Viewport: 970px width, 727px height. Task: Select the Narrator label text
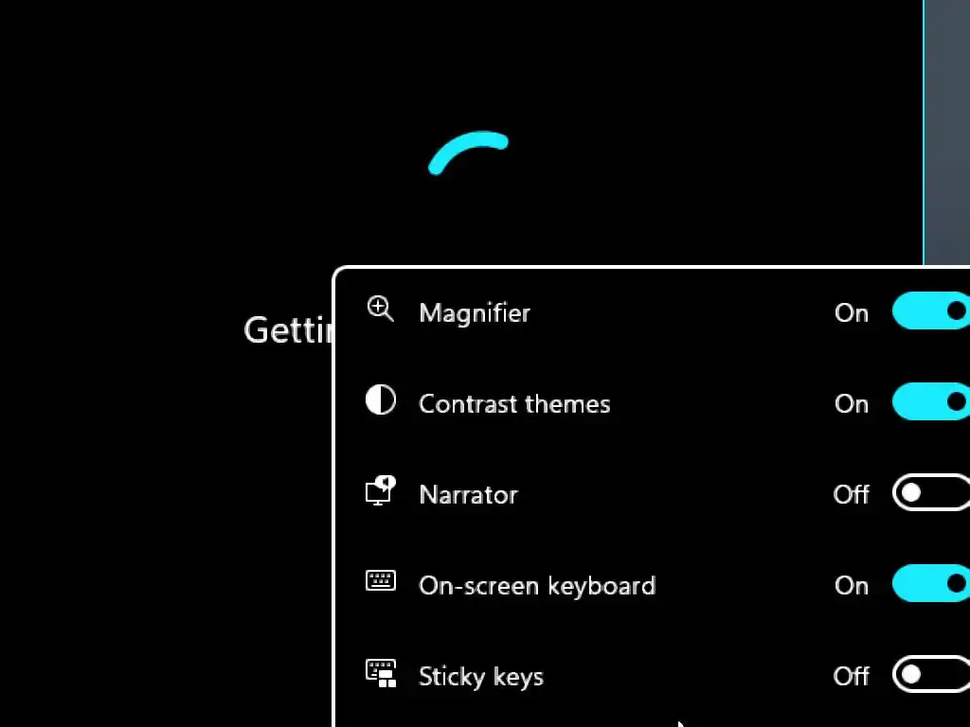[x=468, y=494]
